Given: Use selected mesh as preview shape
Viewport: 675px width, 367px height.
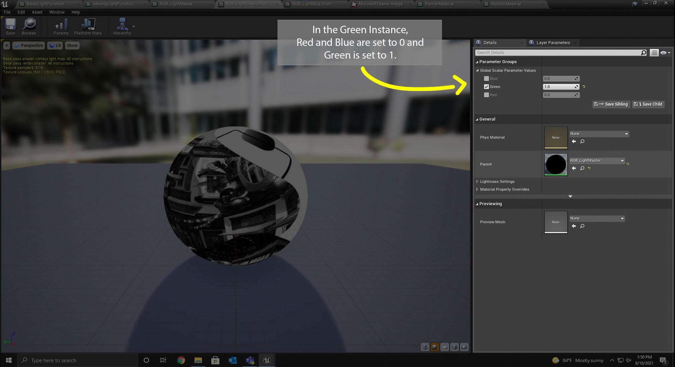Looking at the screenshot, I should 465,347.
